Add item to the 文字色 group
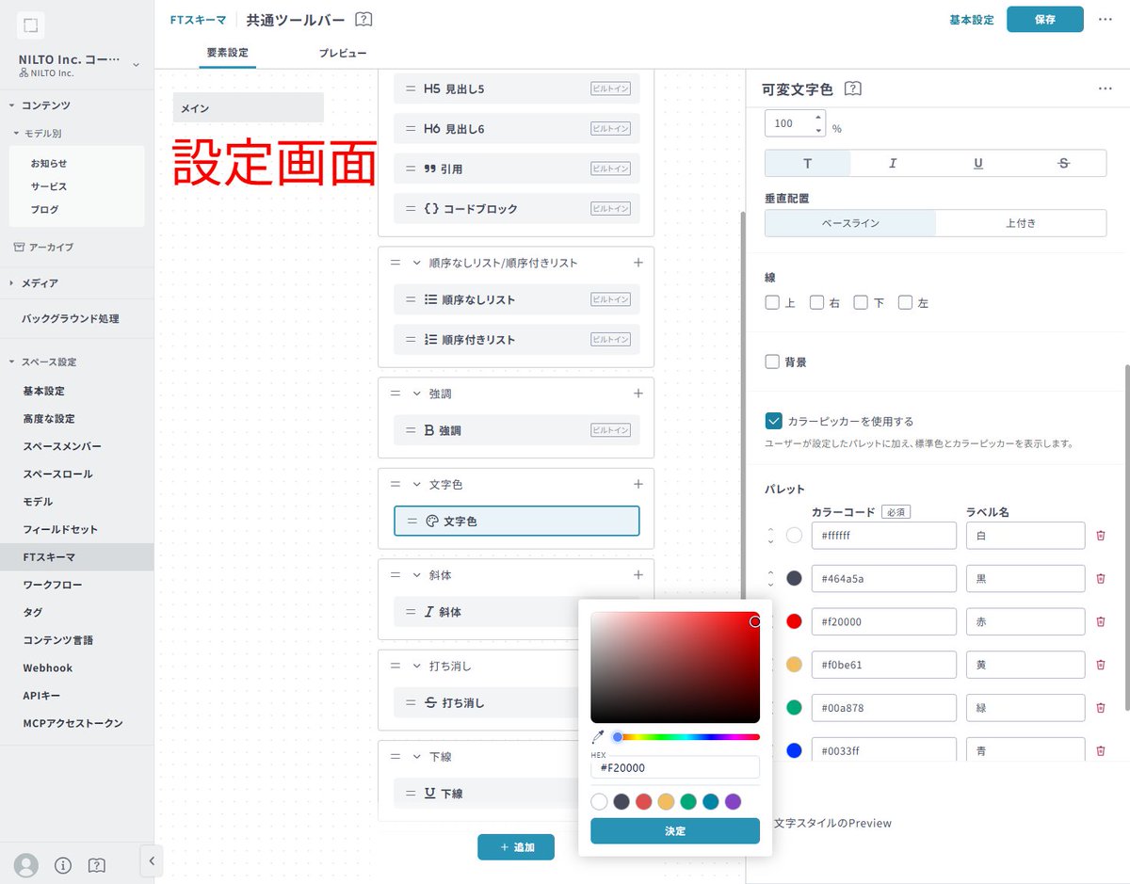1130x884 pixels. [638, 484]
